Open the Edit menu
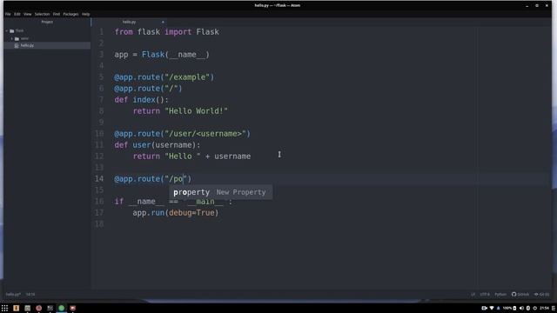 tap(17, 14)
